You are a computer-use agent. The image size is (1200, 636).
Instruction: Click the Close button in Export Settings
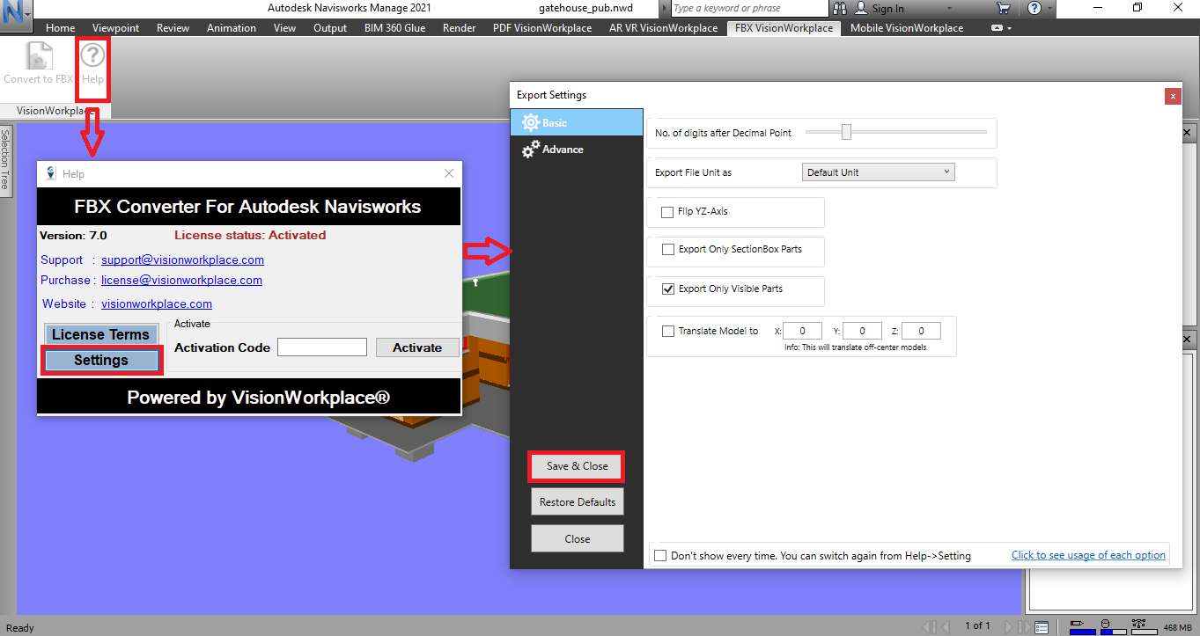pyautogui.click(x=577, y=539)
